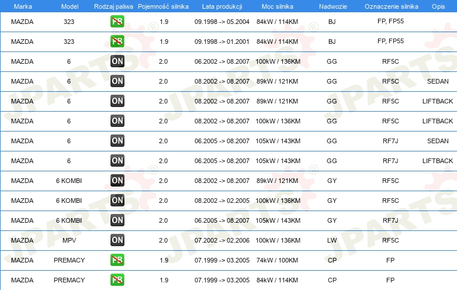Select the date range 09.1998 -> 01.2001
The image size is (457, 290).
coord(222,42)
